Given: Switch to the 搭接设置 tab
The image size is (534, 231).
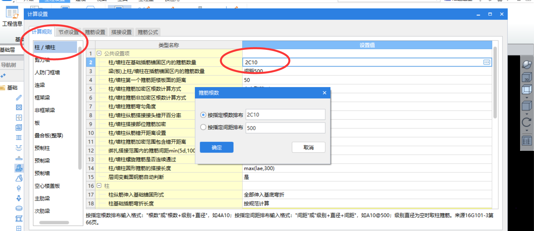Looking at the screenshot, I should (121, 32).
